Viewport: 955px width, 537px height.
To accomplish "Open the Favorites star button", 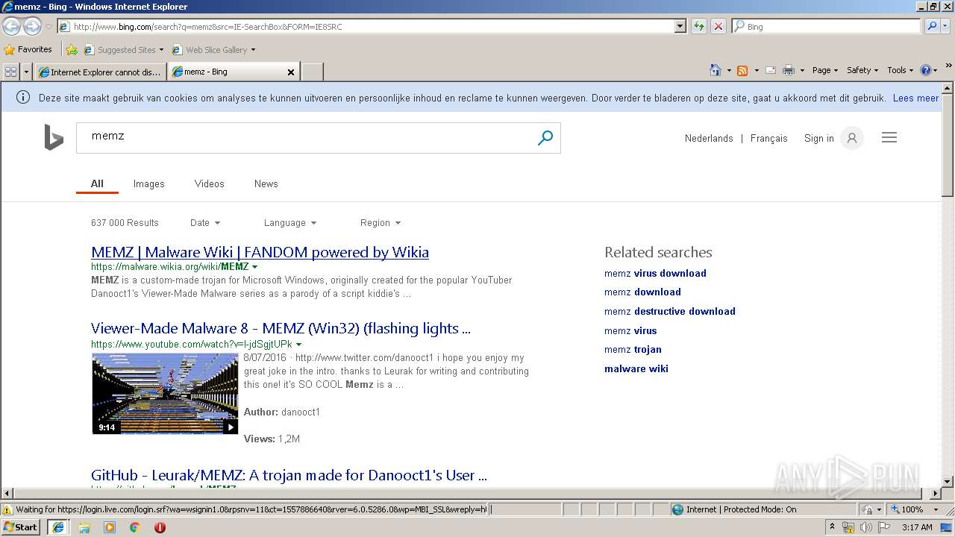I will pos(28,49).
